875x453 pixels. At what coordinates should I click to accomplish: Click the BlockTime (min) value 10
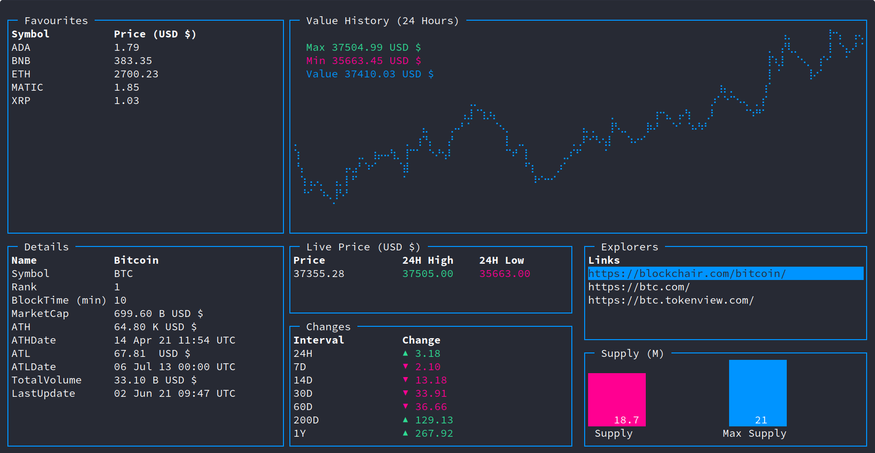tap(120, 300)
